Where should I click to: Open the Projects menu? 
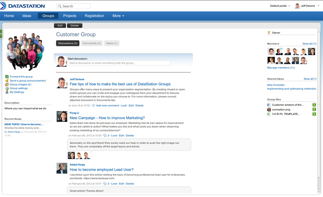pos(70,16)
